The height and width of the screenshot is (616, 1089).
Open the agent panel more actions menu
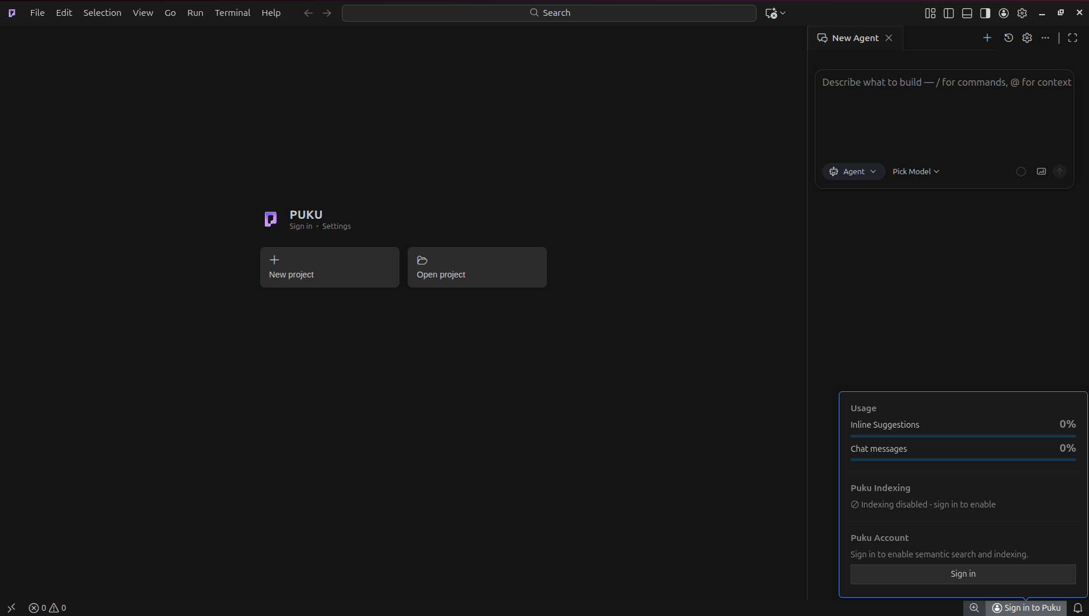coord(1046,38)
